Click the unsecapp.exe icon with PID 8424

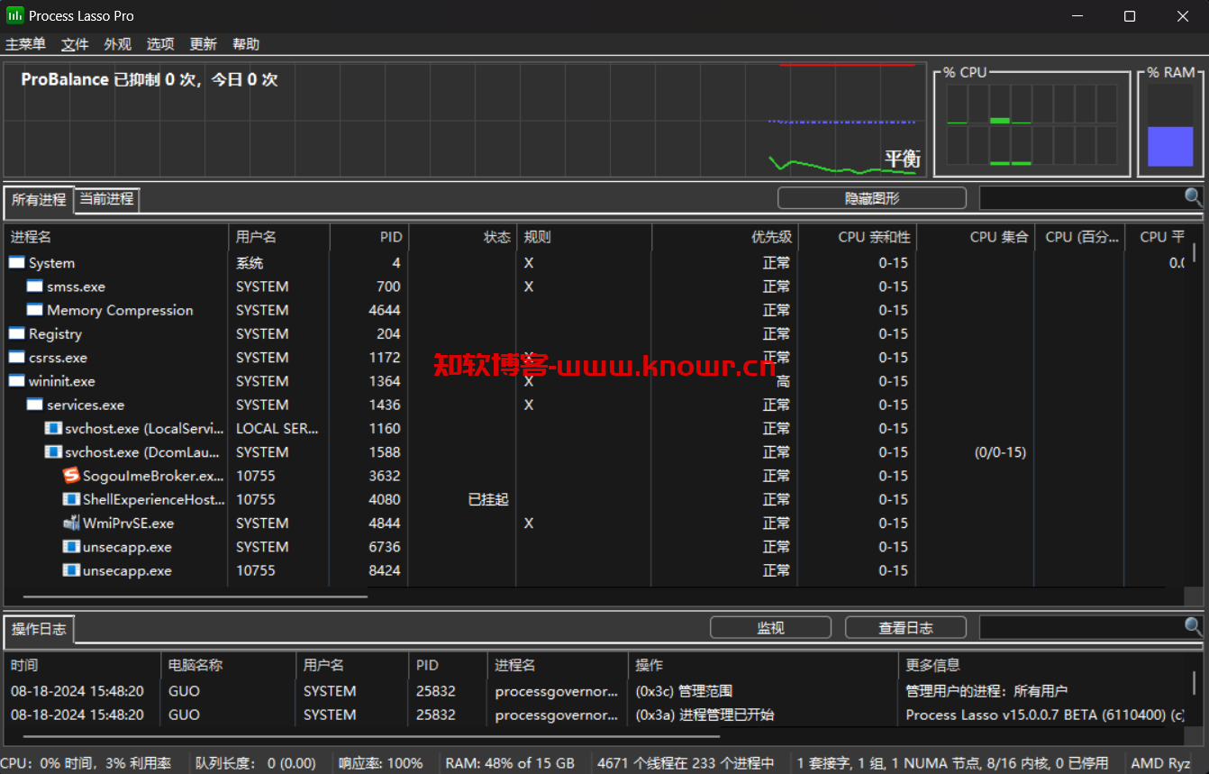coord(71,570)
